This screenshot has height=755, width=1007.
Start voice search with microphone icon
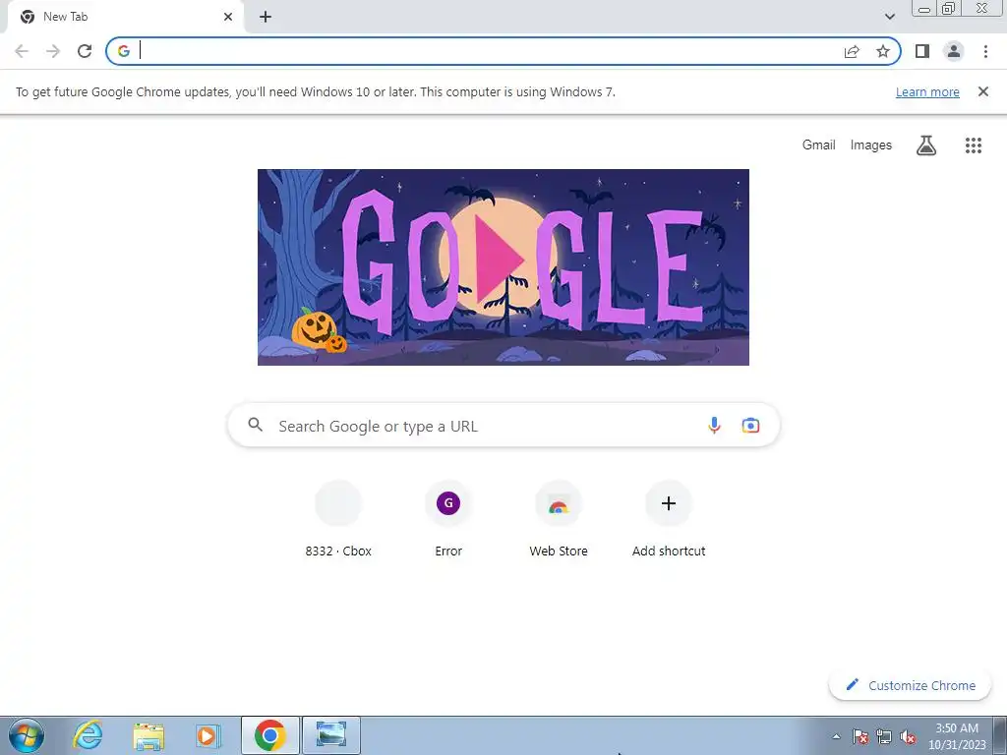(x=714, y=425)
